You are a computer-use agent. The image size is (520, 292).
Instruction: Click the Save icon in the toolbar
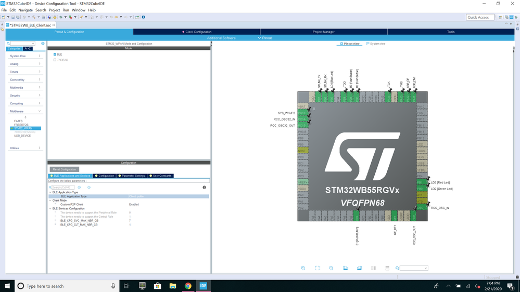tap(13, 17)
